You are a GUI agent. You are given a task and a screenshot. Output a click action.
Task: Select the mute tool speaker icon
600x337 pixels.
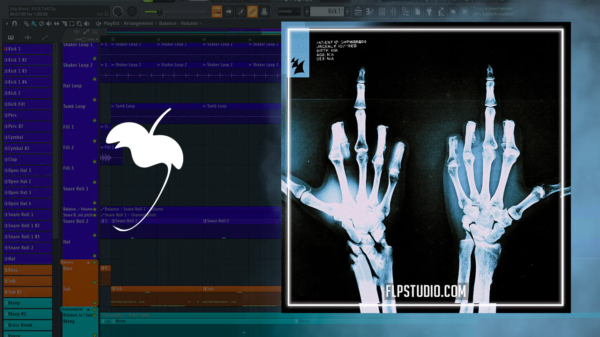(49, 23)
